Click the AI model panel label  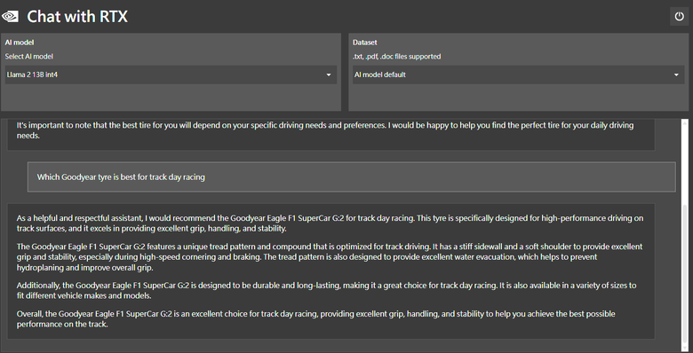[20, 43]
